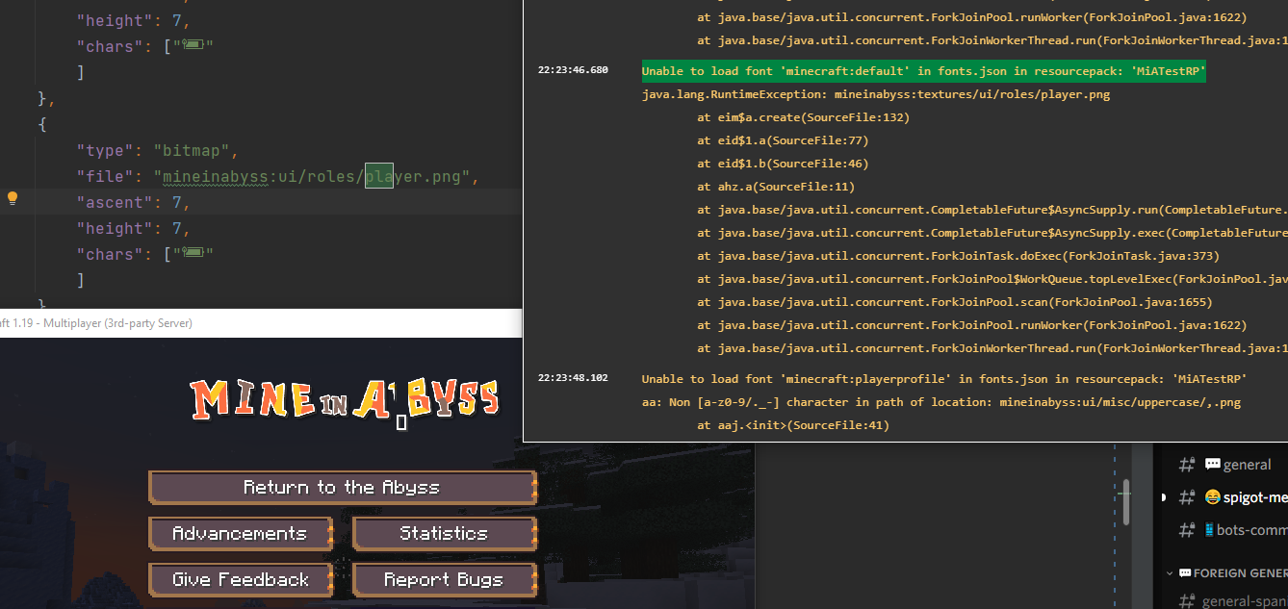Click 'at eim$a.create(SourceFile:132)' stack line
This screenshot has height=609, width=1288.
click(x=803, y=117)
